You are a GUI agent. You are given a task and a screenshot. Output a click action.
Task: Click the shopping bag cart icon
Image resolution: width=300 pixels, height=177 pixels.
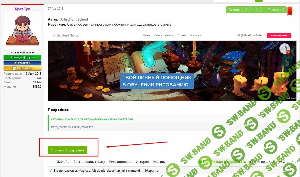pyautogui.click(x=285, y=49)
